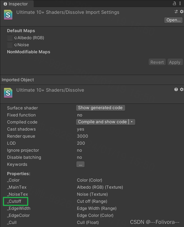Expand the Keywords list with the ... control
The image size is (184, 227).
tap(81, 164)
